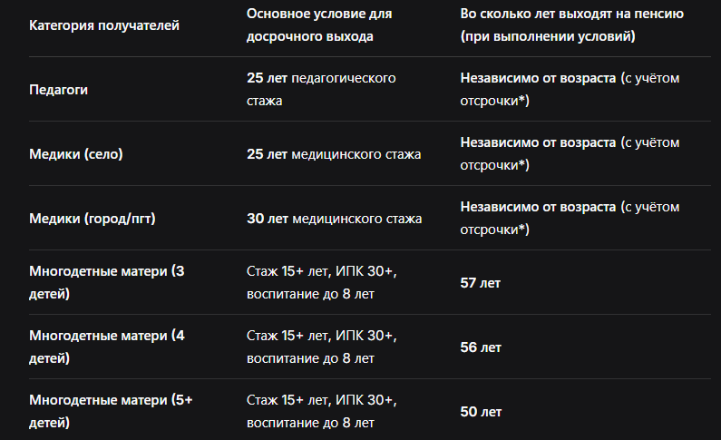The height and width of the screenshot is (440, 721).
Task: Select the 'Медики (село)' category cell
Action: 76,154
